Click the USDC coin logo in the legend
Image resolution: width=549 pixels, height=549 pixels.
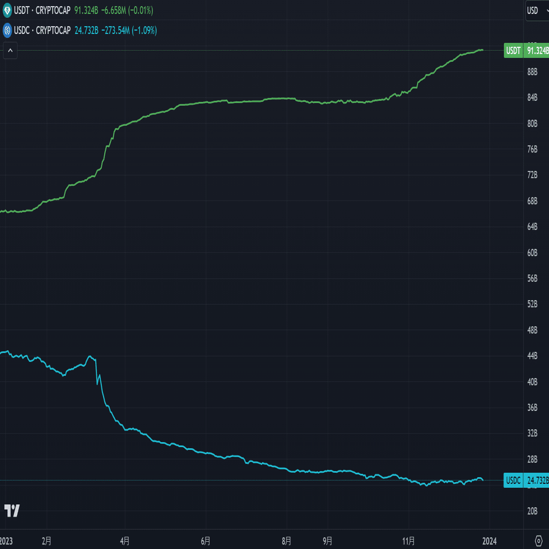tap(7, 29)
